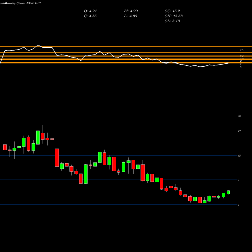
Task: Select the open value 'O: 4.21'
Action: (90, 11)
